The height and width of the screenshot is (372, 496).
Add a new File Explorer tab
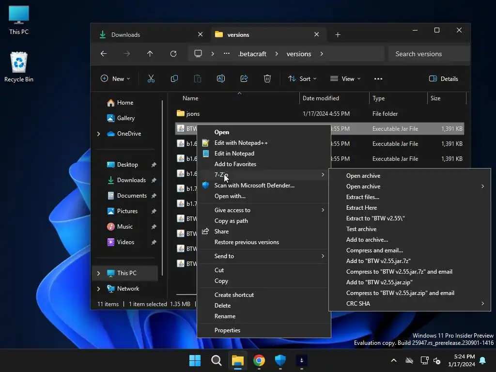pos(338,34)
